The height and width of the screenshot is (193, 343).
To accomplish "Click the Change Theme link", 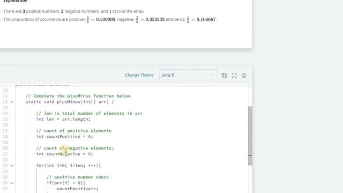I will click(139, 75).
